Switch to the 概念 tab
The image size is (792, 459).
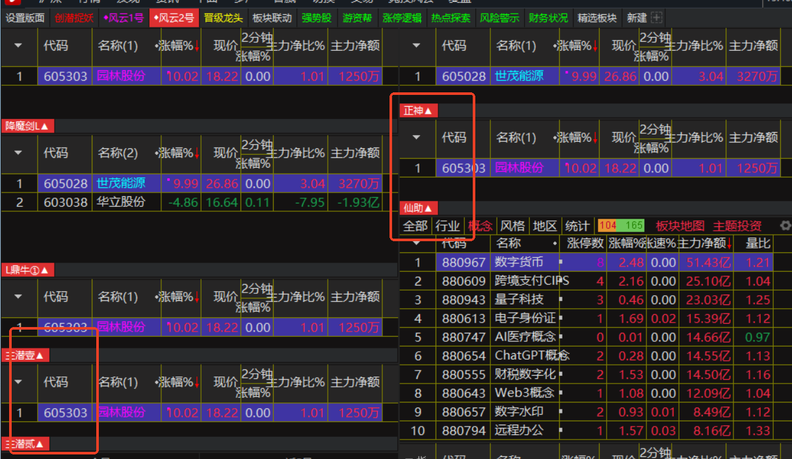(481, 225)
